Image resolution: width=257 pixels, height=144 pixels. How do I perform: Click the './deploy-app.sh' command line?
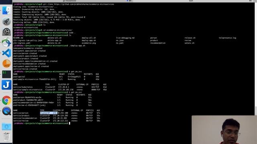tap(77, 46)
